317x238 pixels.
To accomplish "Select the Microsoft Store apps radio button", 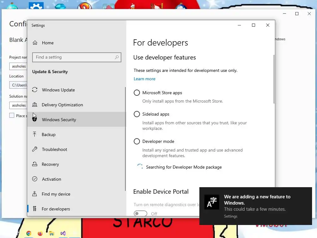I will 137,93.
